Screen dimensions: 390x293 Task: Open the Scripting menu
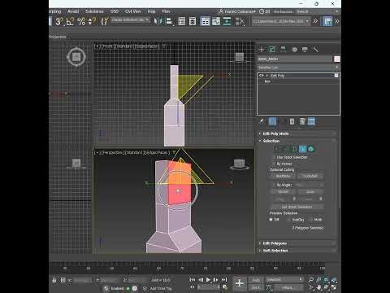pyautogui.click(x=55, y=11)
